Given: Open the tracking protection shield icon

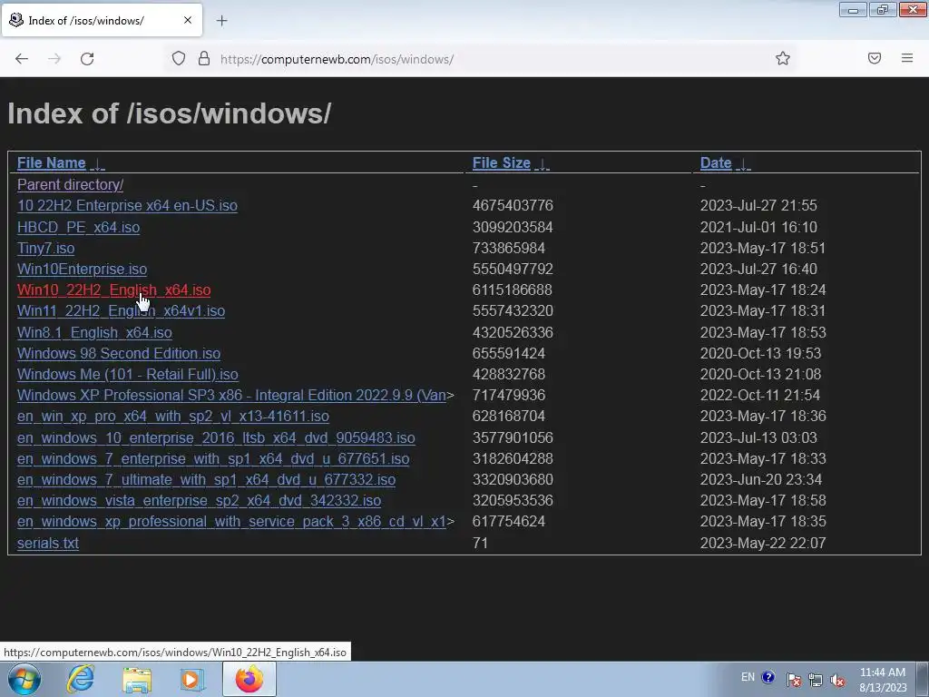Looking at the screenshot, I should pos(179,59).
